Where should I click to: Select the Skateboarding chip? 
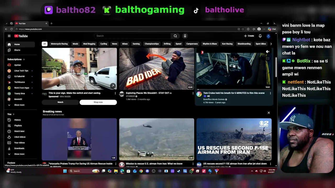click(244, 44)
